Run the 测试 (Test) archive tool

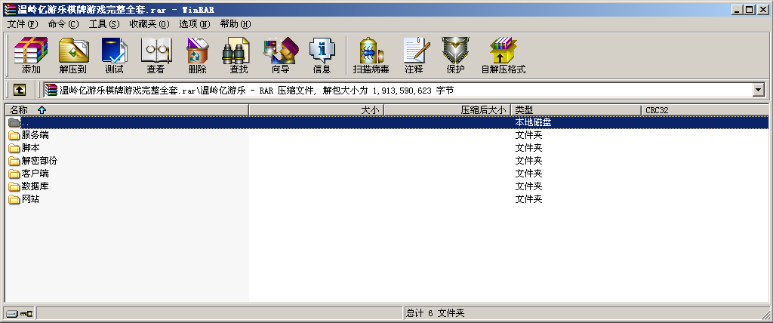coord(114,55)
